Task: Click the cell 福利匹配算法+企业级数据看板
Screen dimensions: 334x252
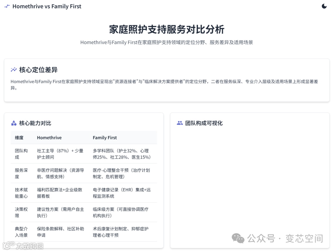Action: click(60, 193)
